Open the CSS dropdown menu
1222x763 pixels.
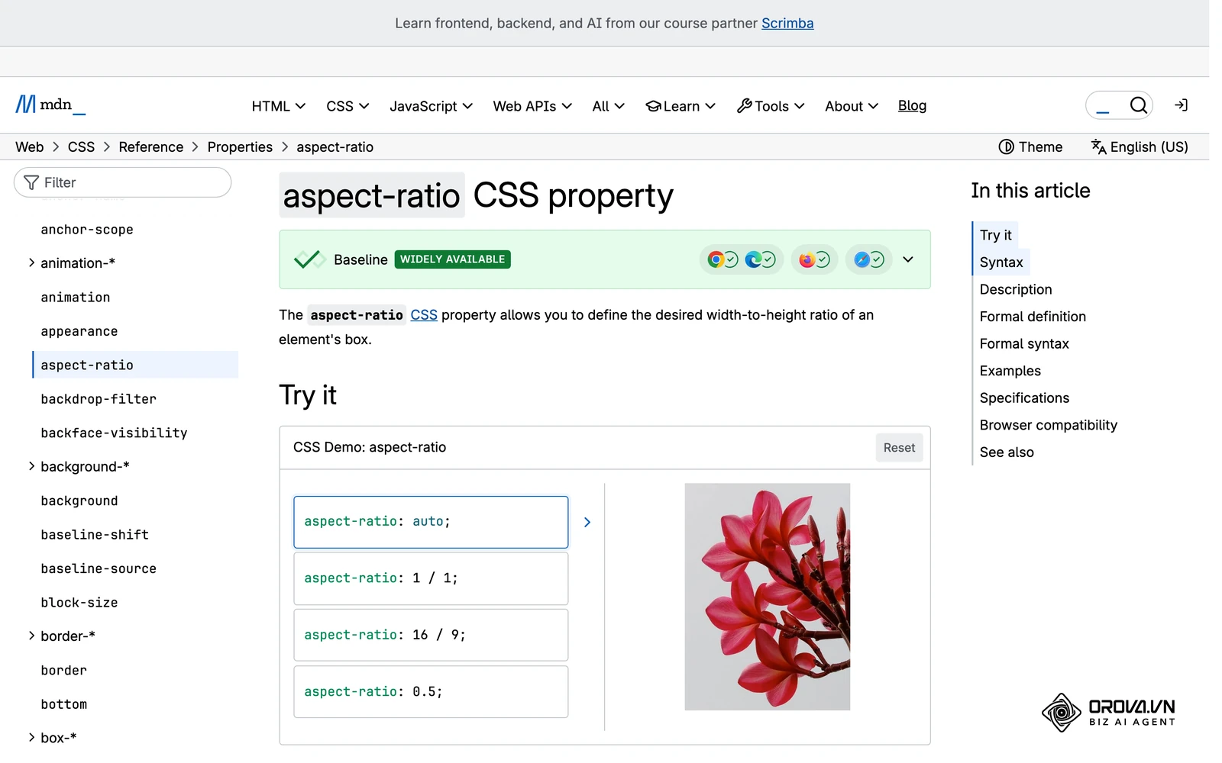348,106
